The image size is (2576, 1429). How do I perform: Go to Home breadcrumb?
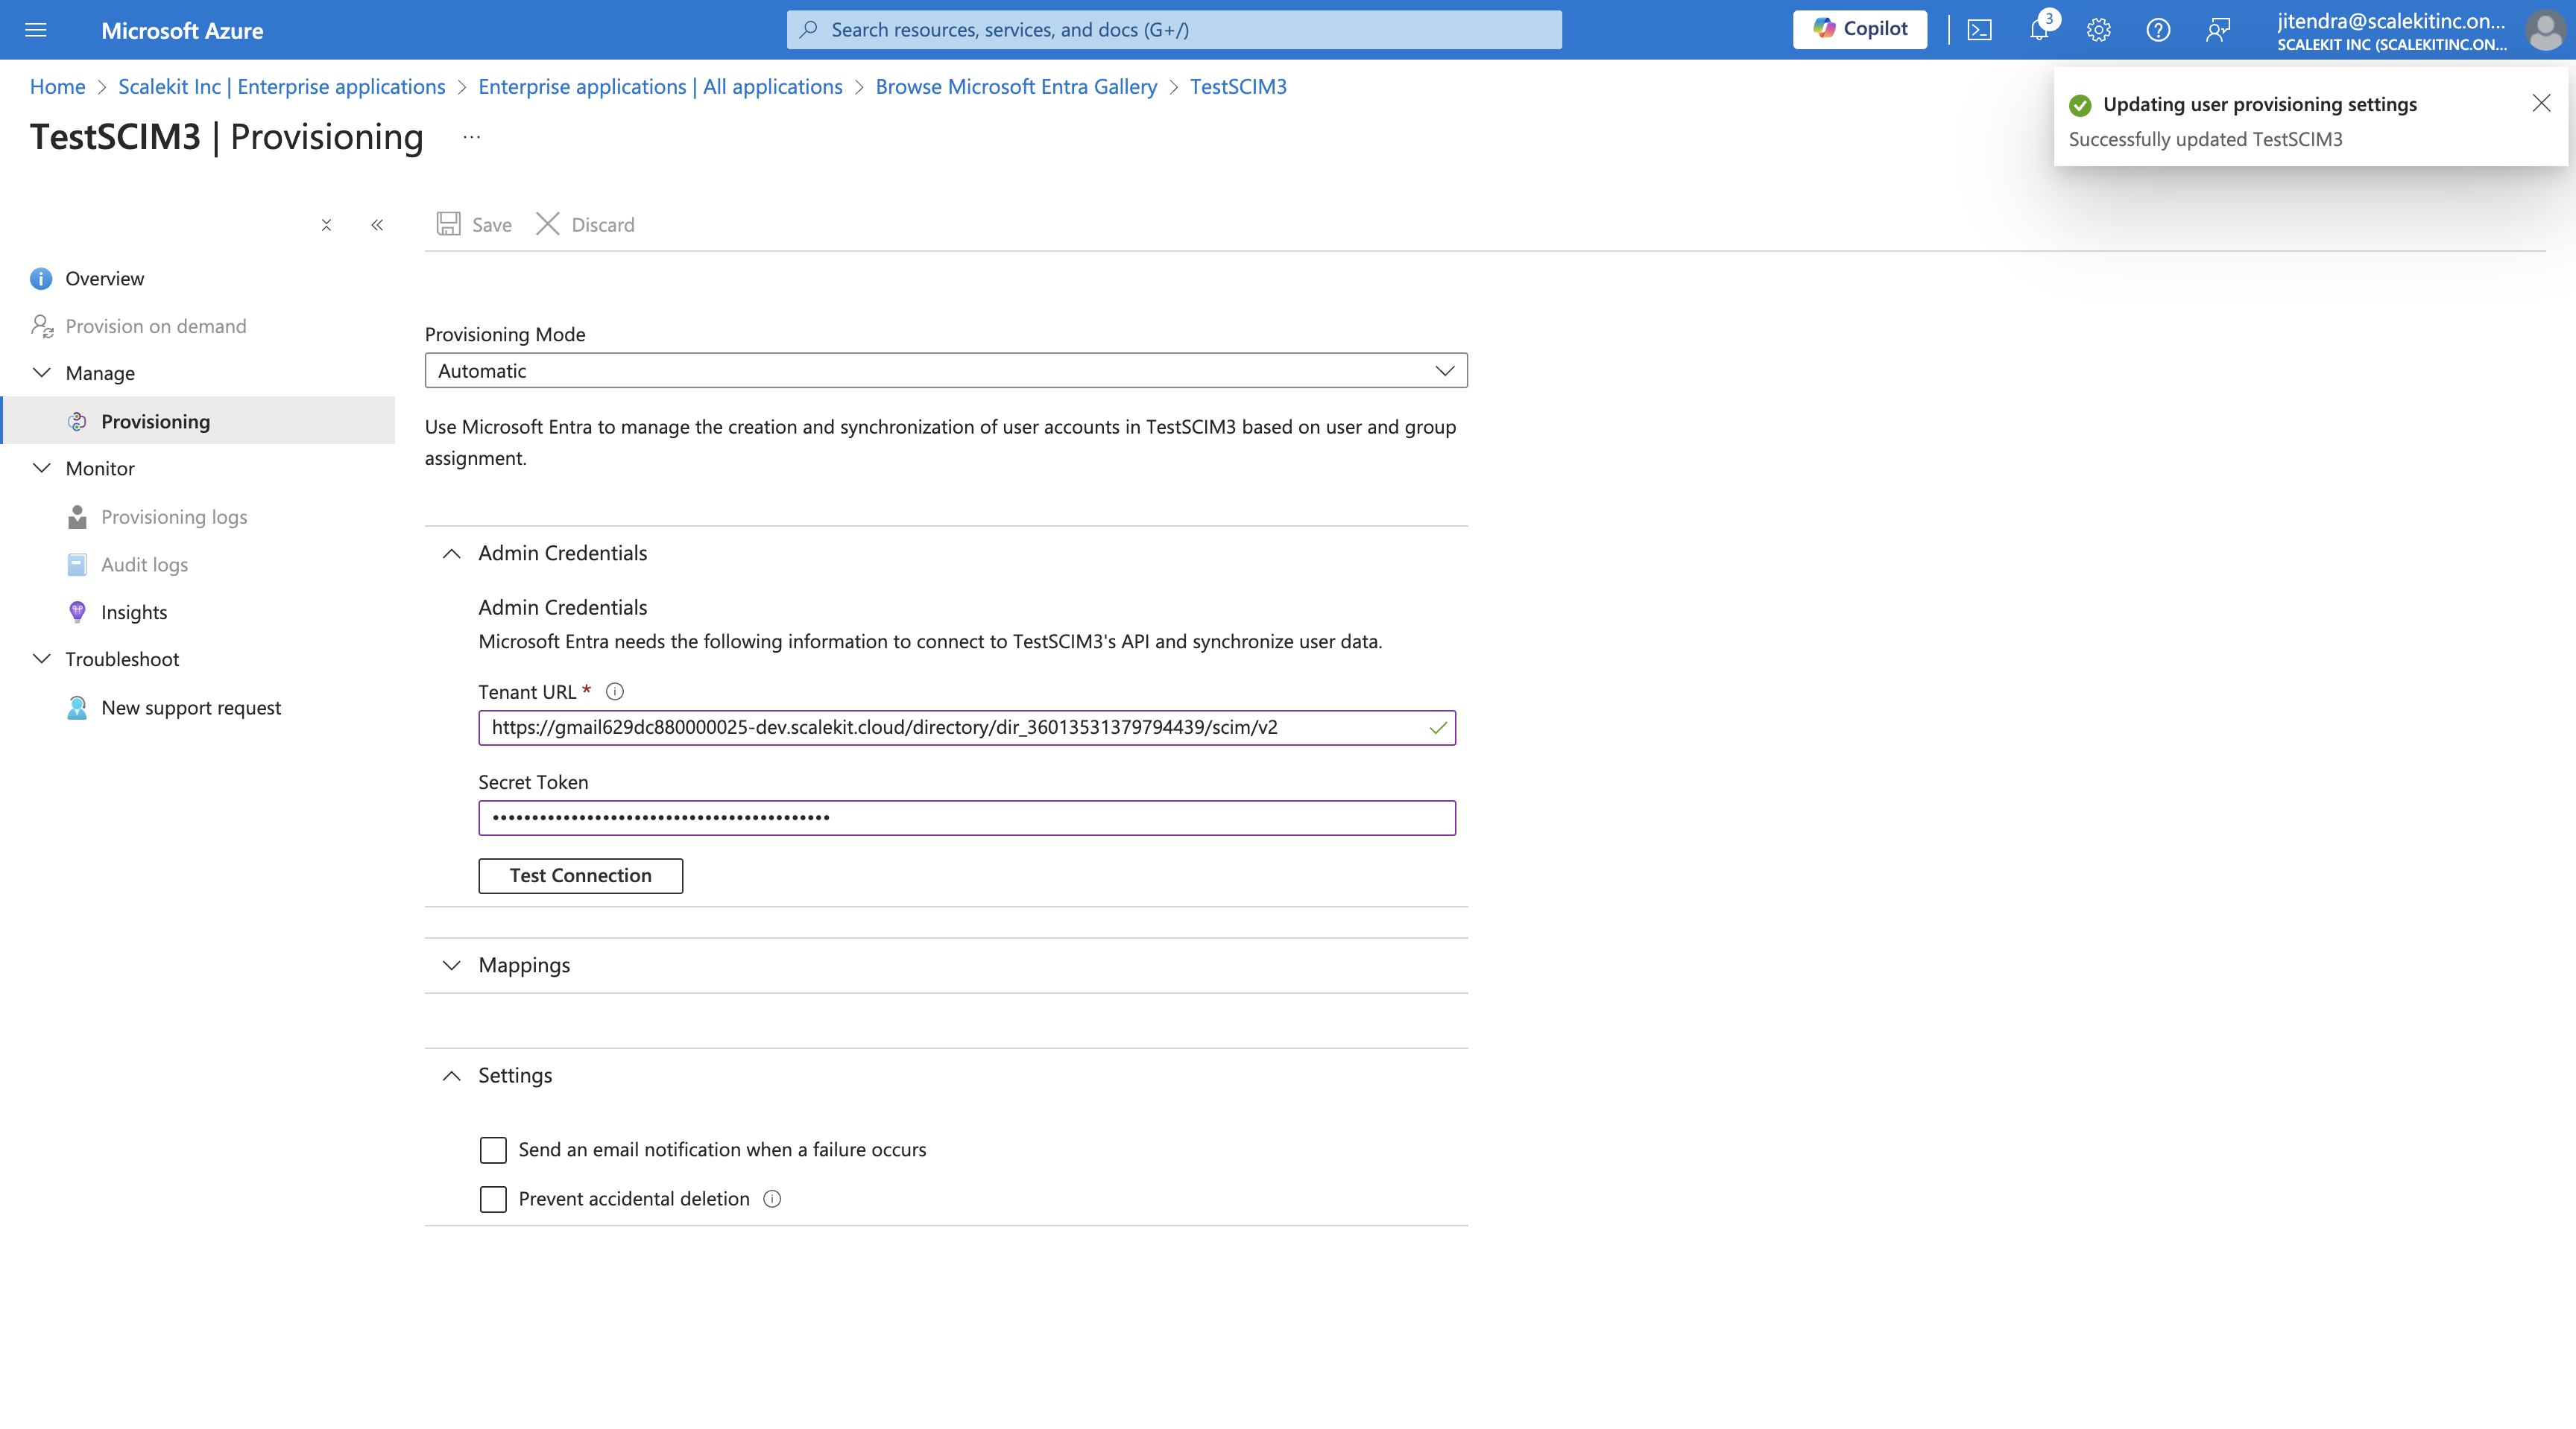pos(57,86)
